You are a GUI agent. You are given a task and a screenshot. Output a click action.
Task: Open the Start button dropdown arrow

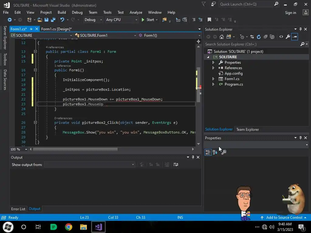click(x=157, y=20)
